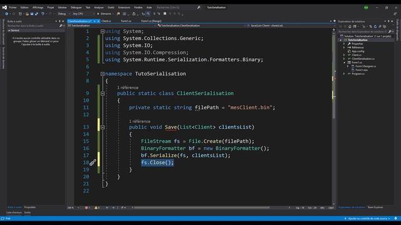This screenshot has width=401, height=225.
Task: Switch to the Propriétés bottom tab
Action: (30, 207)
